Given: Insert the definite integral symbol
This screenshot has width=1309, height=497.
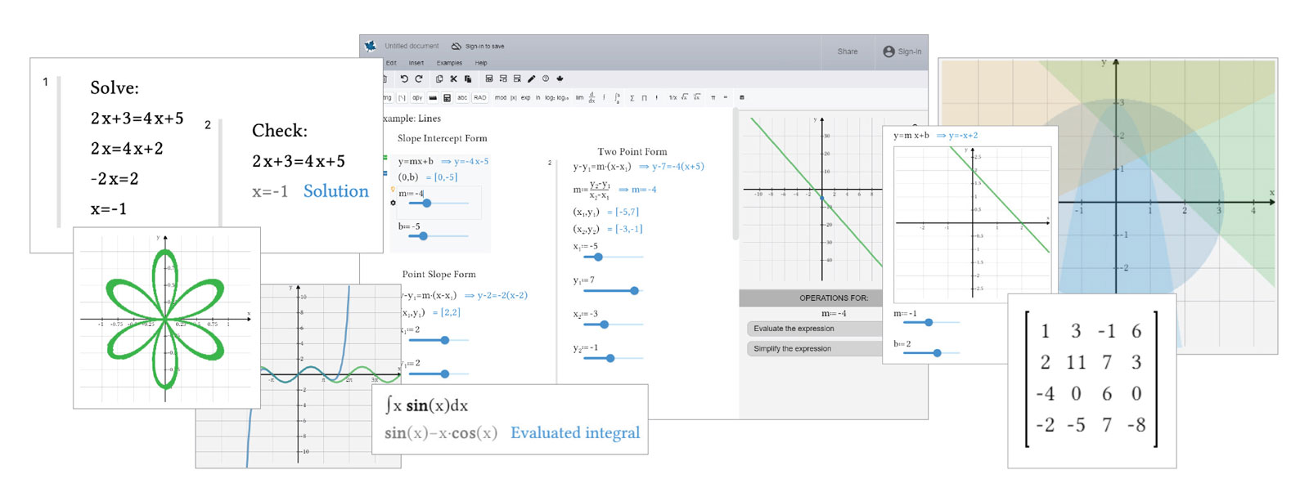Looking at the screenshot, I should coord(617,98).
